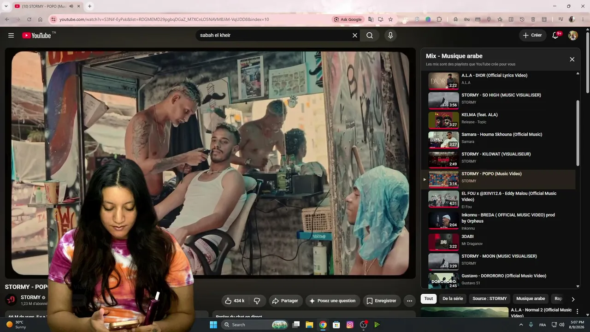The height and width of the screenshot is (332, 590).
Task: Open Chrome media controls icon
Action: (560, 19)
